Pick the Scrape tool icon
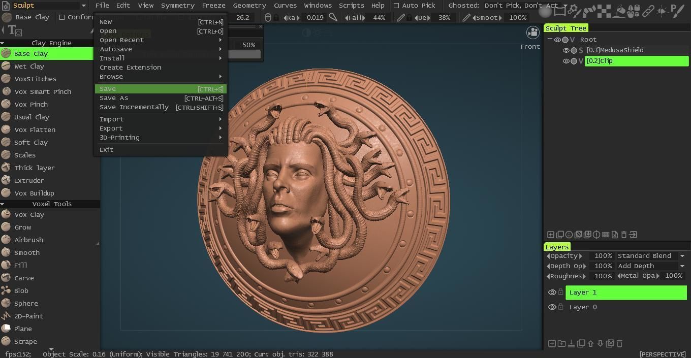Viewport: 691px width, 358px height. point(6,341)
